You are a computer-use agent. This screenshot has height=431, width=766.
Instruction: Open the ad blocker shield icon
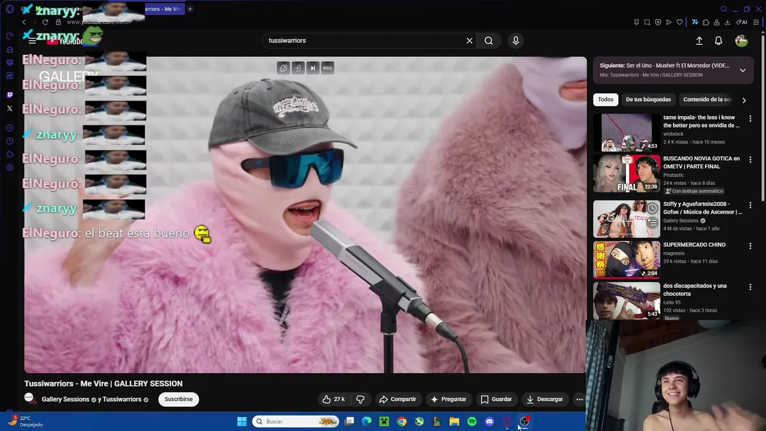(658, 22)
